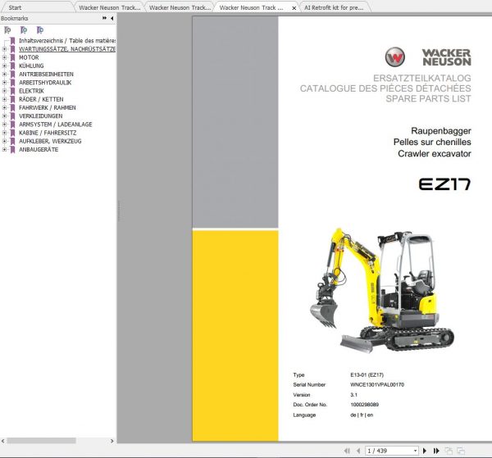Viewport: 492px width, 458px height.
Task: Expand the VERKLEIDUNGEN bookmark node
Action: click(x=4, y=116)
